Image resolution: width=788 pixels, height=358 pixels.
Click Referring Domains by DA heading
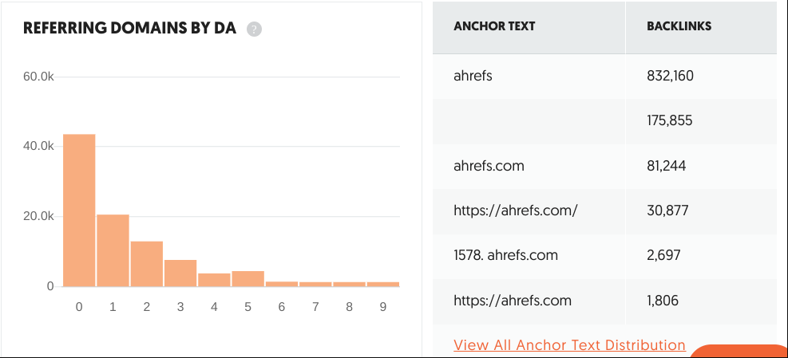point(129,29)
